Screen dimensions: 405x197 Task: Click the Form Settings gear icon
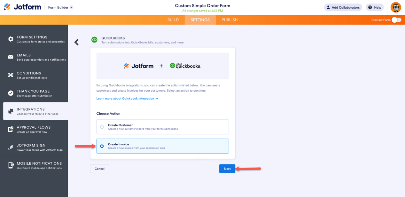[11, 39]
